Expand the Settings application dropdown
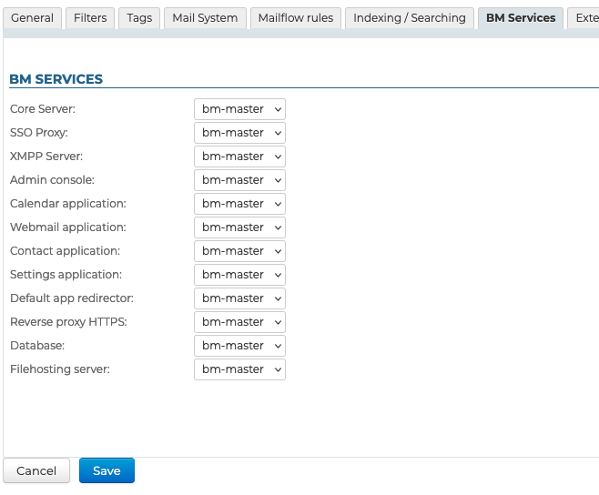 pyautogui.click(x=239, y=275)
